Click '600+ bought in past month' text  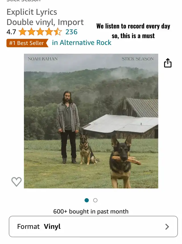[x=91, y=212]
